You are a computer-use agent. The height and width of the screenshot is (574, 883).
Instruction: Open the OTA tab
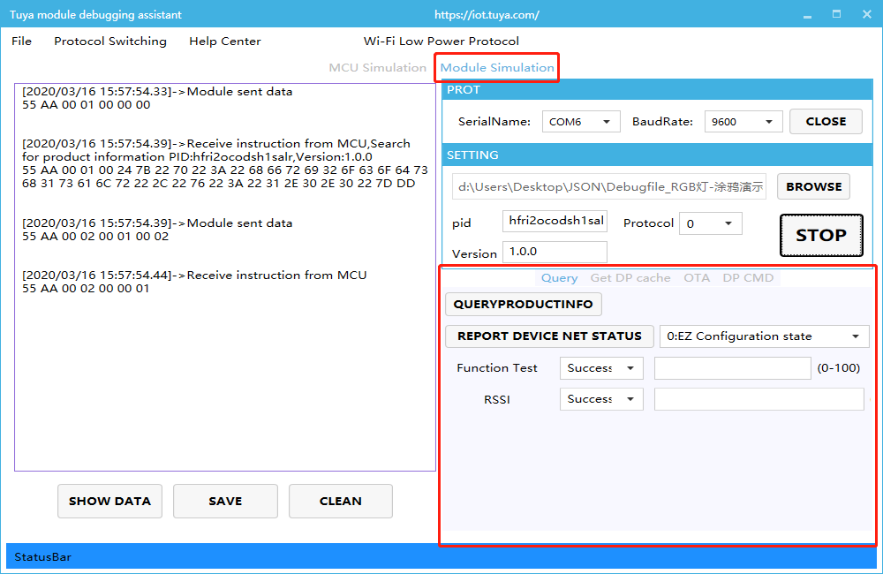696,278
